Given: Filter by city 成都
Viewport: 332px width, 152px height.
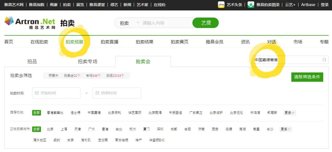Looking at the screenshot, I should click(174, 129).
